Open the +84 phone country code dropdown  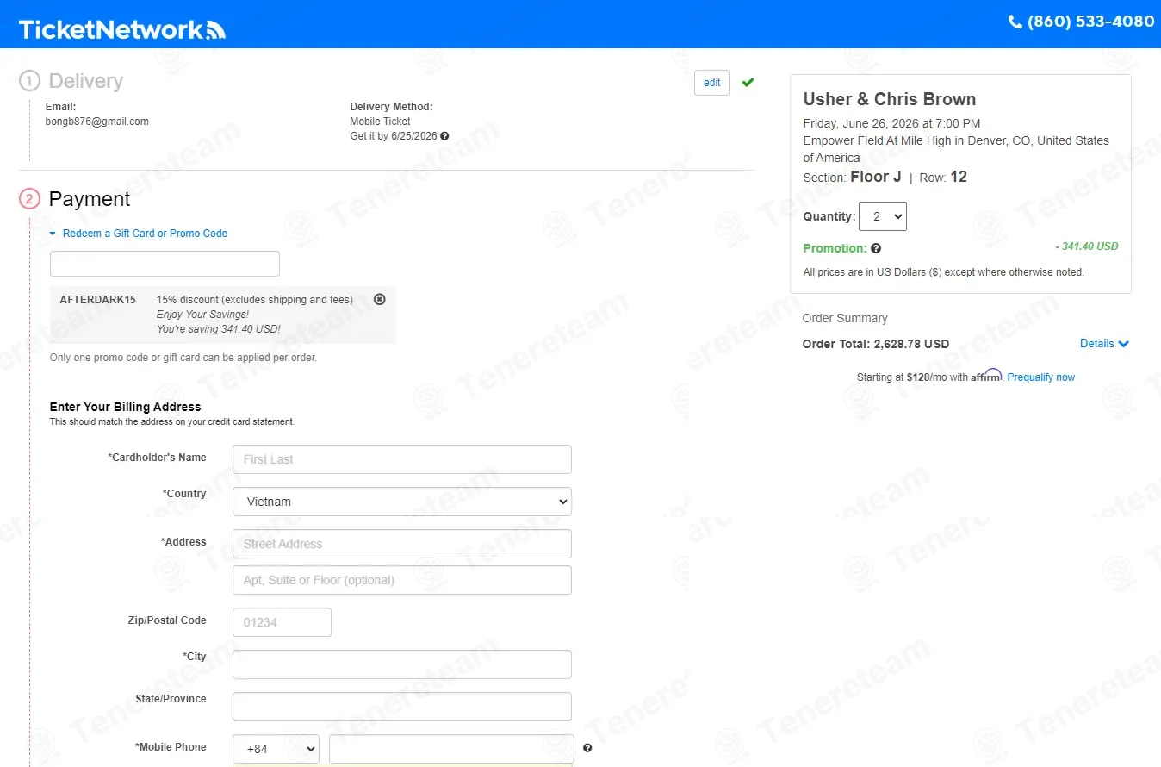pos(276,749)
